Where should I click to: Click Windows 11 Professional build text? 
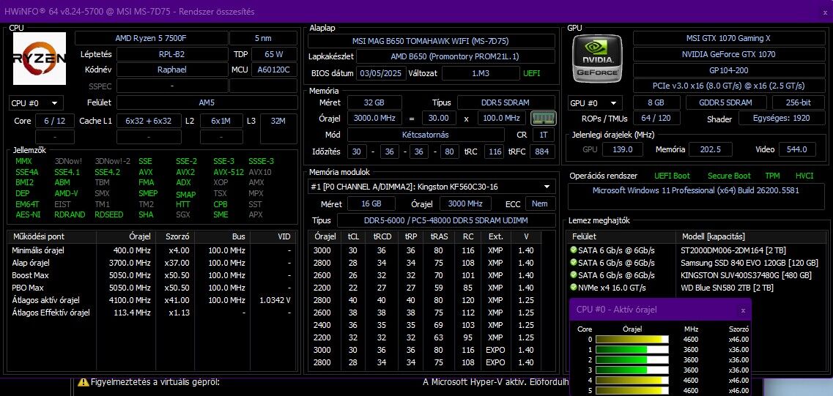(x=695, y=190)
